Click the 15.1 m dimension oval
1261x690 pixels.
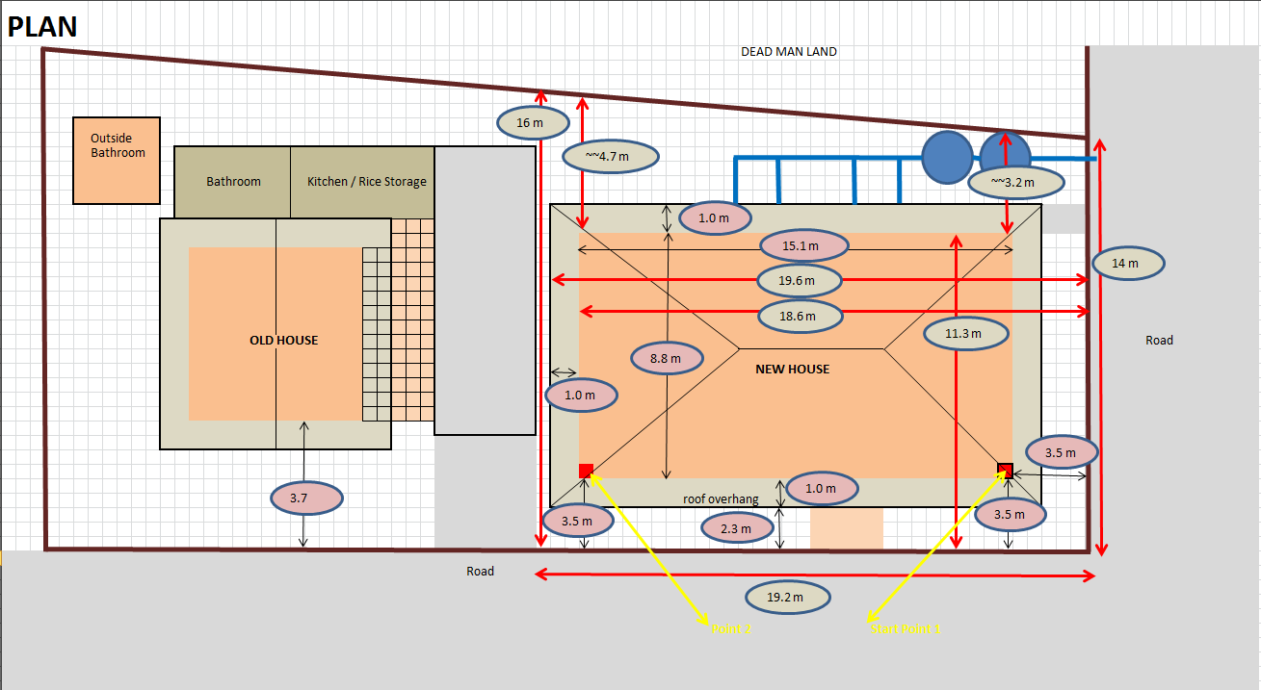pyautogui.click(x=804, y=246)
